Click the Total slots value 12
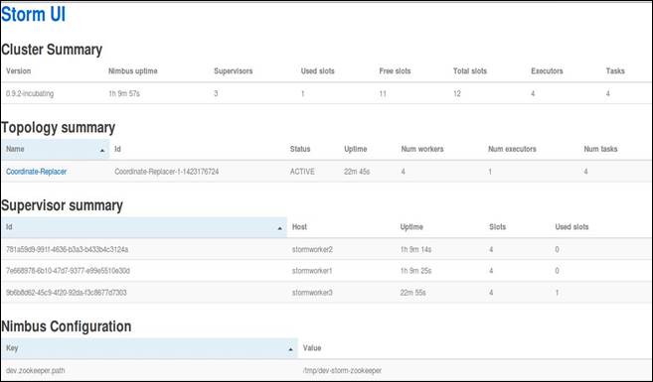653x382 pixels. click(x=457, y=93)
